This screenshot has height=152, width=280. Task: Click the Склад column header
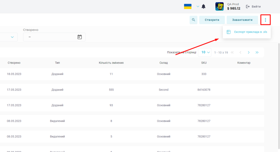tap(164, 63)
